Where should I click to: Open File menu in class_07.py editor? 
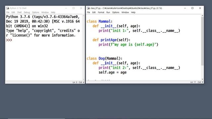point(88,12)
